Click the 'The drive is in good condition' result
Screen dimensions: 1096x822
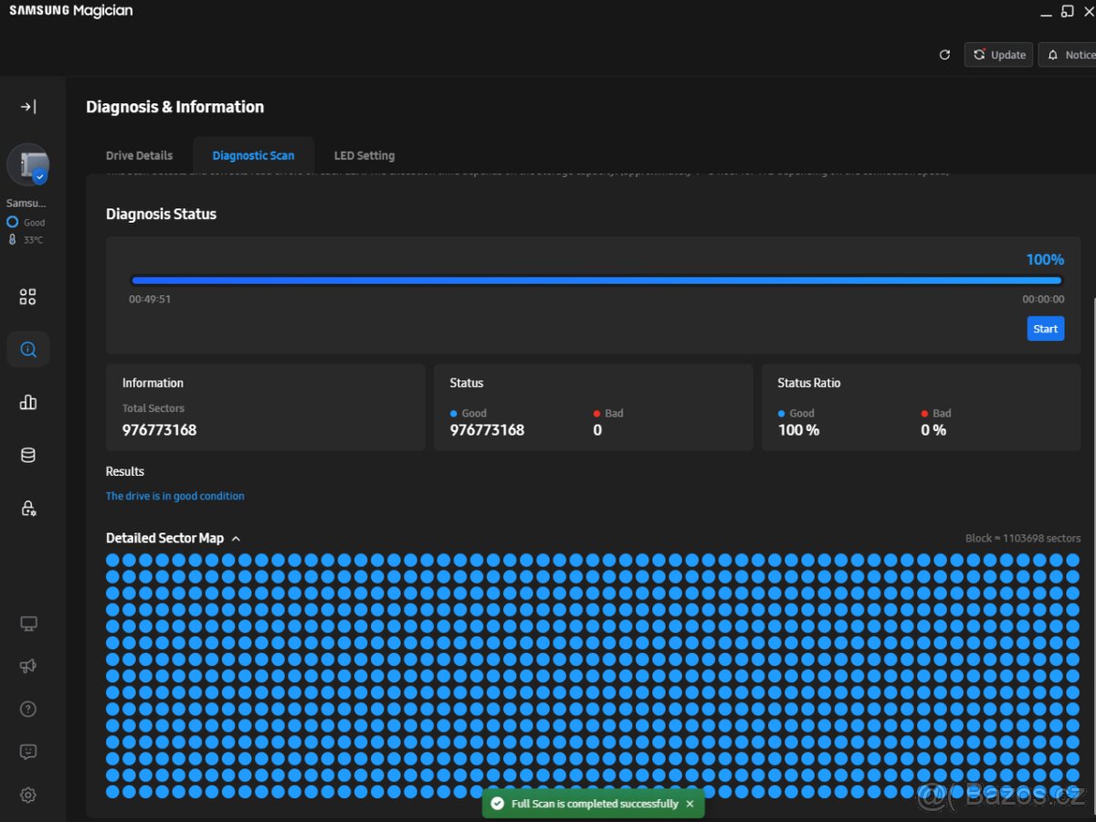(175, 496)
